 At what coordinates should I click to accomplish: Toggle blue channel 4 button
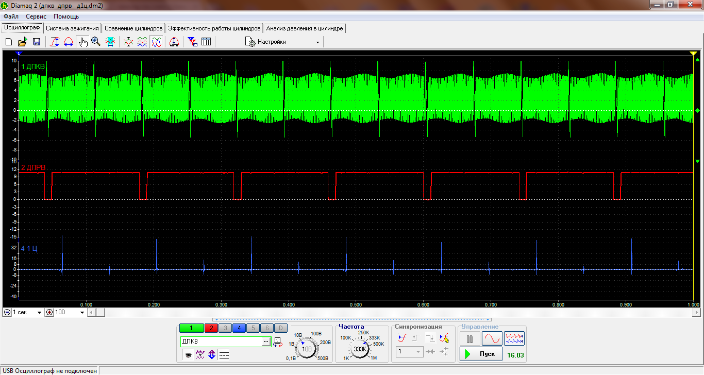click(239, 328)
